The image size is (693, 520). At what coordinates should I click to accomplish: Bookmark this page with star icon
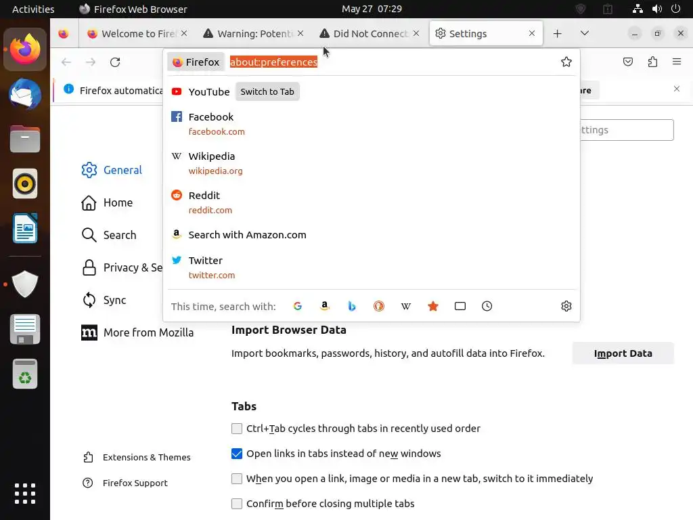click(x=566, y=62)
